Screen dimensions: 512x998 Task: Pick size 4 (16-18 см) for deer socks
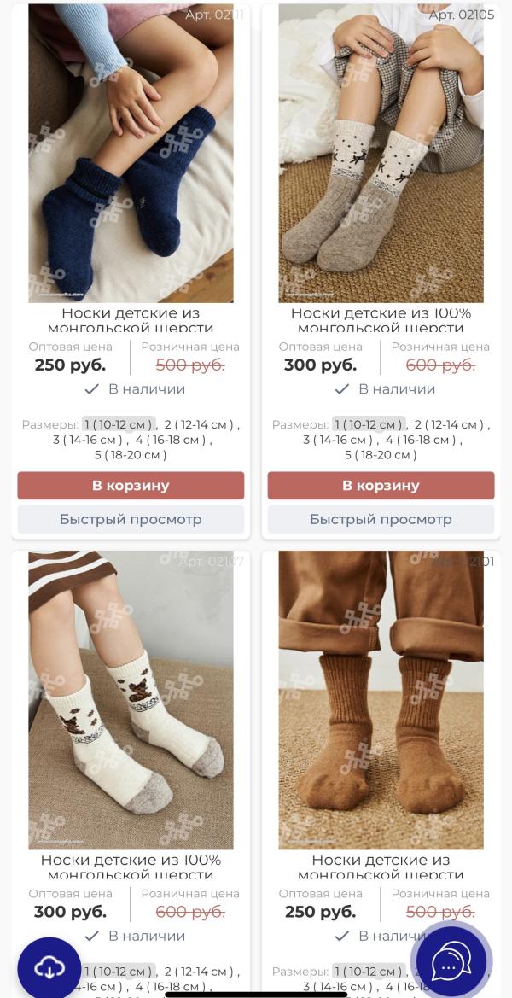(x=421, y=440)
